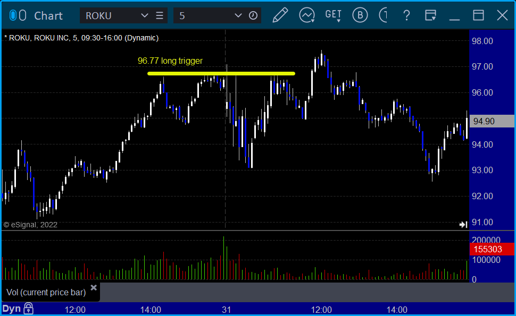Viewport: 516px width, 316px height.
Task: Click the 92.00 price axis label
Action: (x=482, y=196)
